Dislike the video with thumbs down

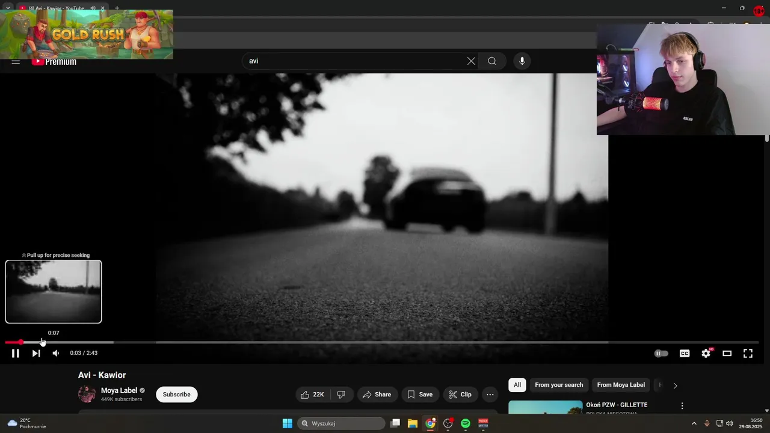[341, 395]
